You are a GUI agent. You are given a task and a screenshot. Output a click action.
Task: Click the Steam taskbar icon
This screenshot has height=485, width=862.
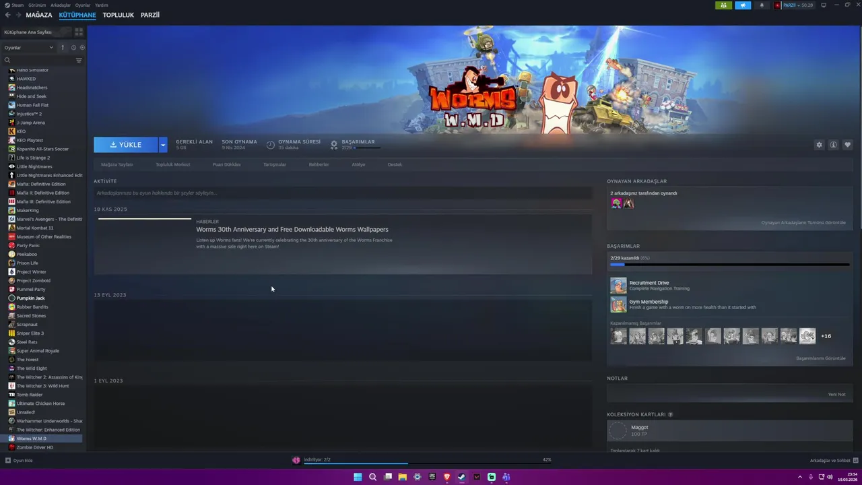pyautogui.click(x=461, y=477)
